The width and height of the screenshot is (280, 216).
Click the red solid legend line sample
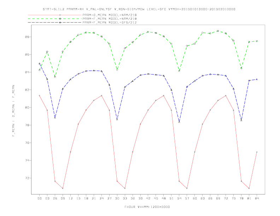point(55,15)
